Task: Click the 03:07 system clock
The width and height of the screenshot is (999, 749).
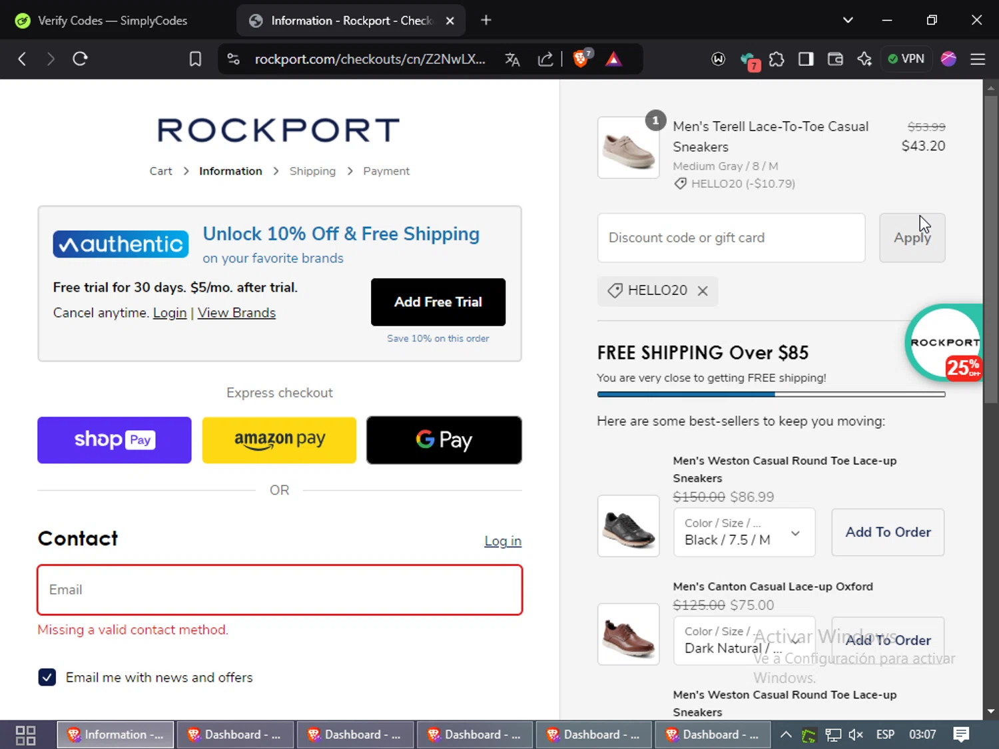Action: (922, 735)
